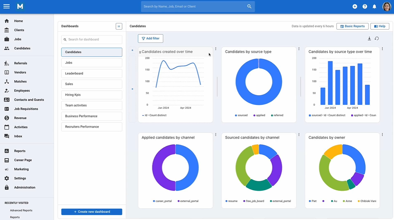Viewport: 394px width, 220px height.
Task: Open options menu for Candidates by source type
Action: [x=299, y=49]
